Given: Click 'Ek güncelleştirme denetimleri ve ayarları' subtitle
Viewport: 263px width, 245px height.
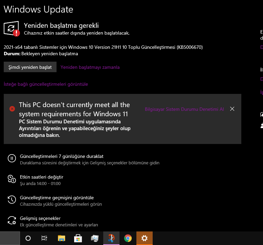Looking at the screenshot, I should pos(59,225).
